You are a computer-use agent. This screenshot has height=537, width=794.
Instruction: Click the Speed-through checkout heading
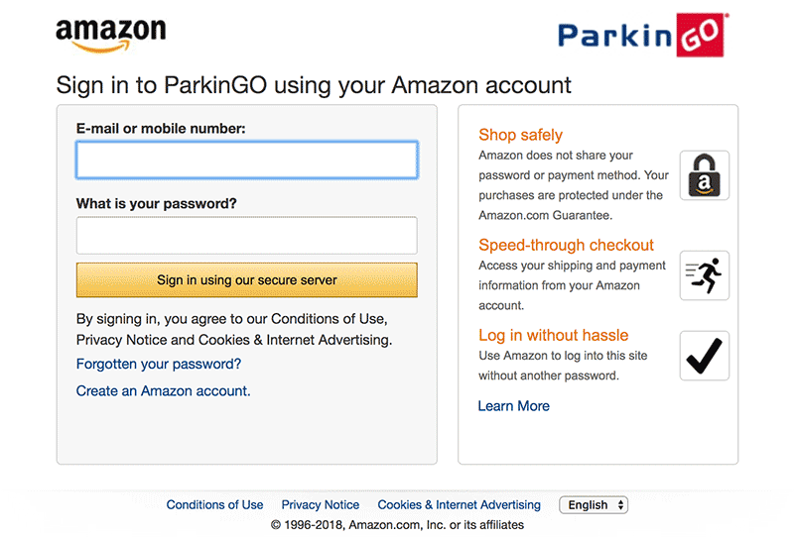(566, 245)
